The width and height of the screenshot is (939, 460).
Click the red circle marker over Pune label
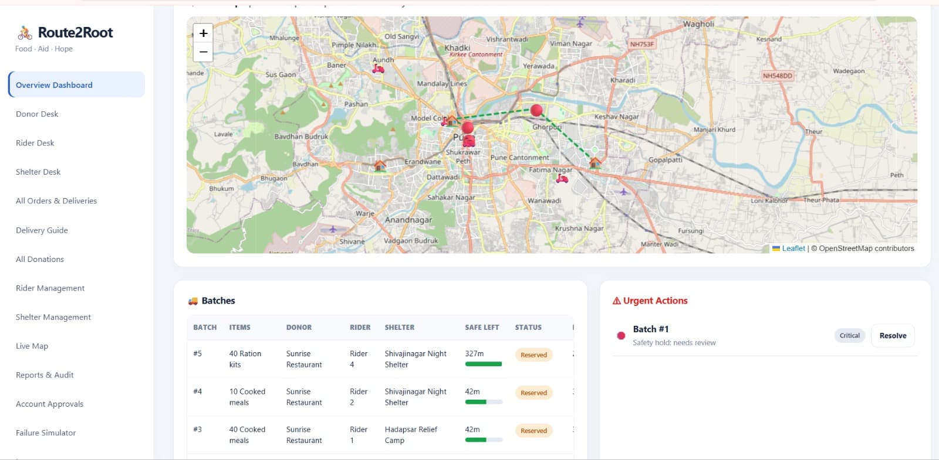point(468,128)
